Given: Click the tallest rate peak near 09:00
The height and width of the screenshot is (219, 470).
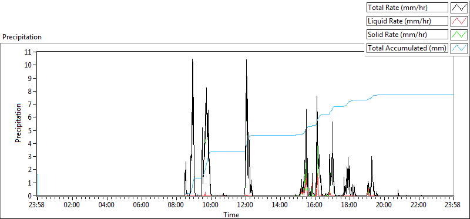Looking at the screenshot, I should point(193,59).
